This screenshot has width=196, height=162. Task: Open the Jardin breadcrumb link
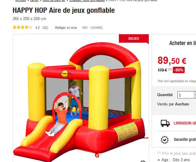coord(35,1)
